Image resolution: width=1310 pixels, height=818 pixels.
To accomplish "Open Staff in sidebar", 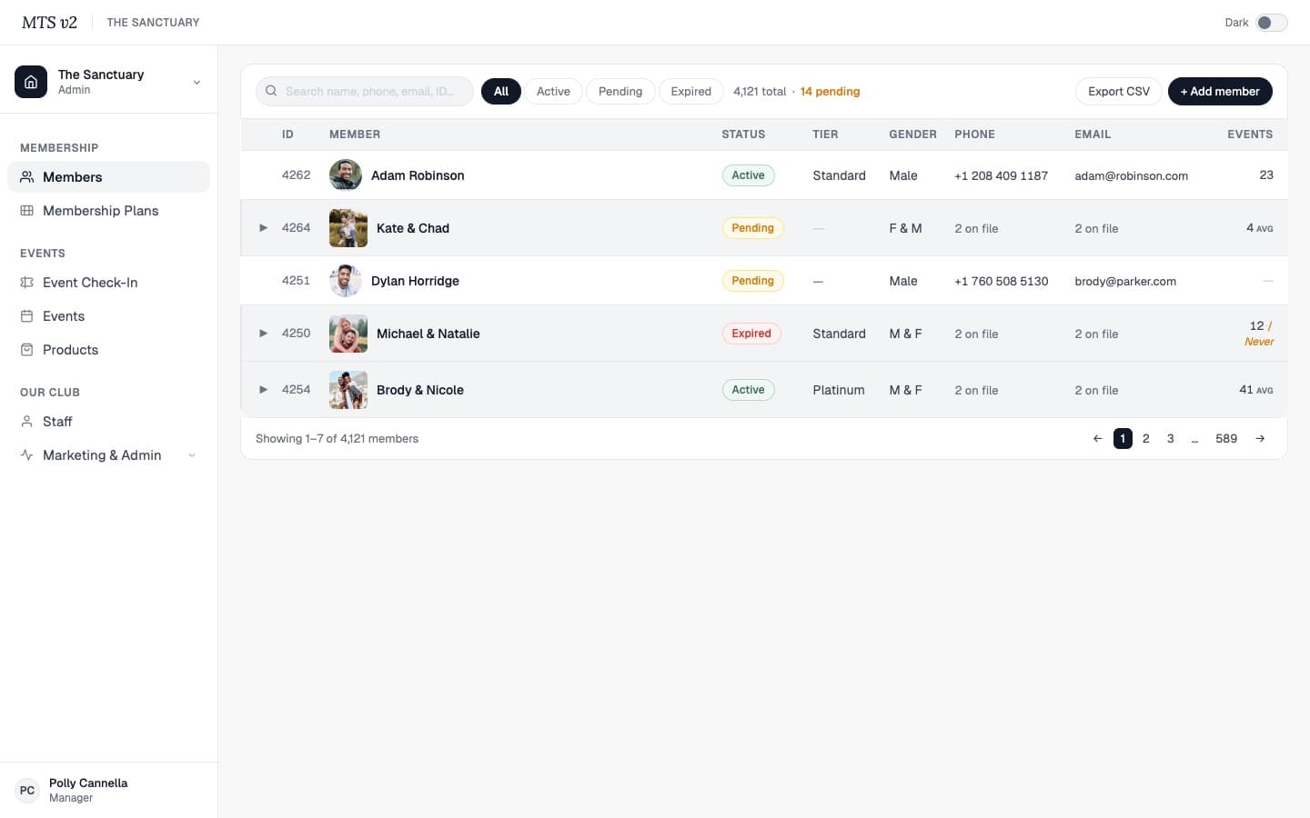I will 108,422.
